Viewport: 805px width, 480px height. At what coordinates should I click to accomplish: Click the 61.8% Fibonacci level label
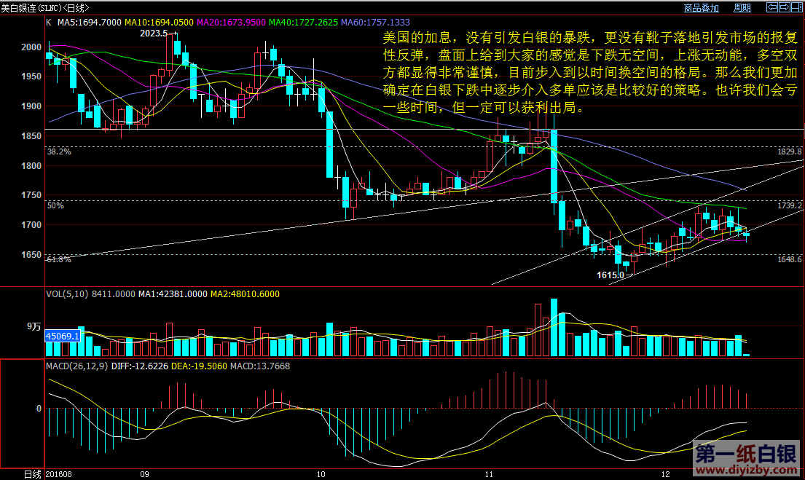[x=58, y=259]
